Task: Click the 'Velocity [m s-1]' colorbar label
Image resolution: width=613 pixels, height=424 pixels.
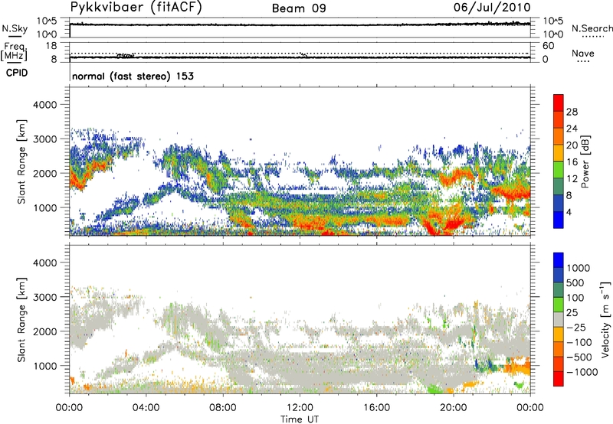Action: point(605,319)
